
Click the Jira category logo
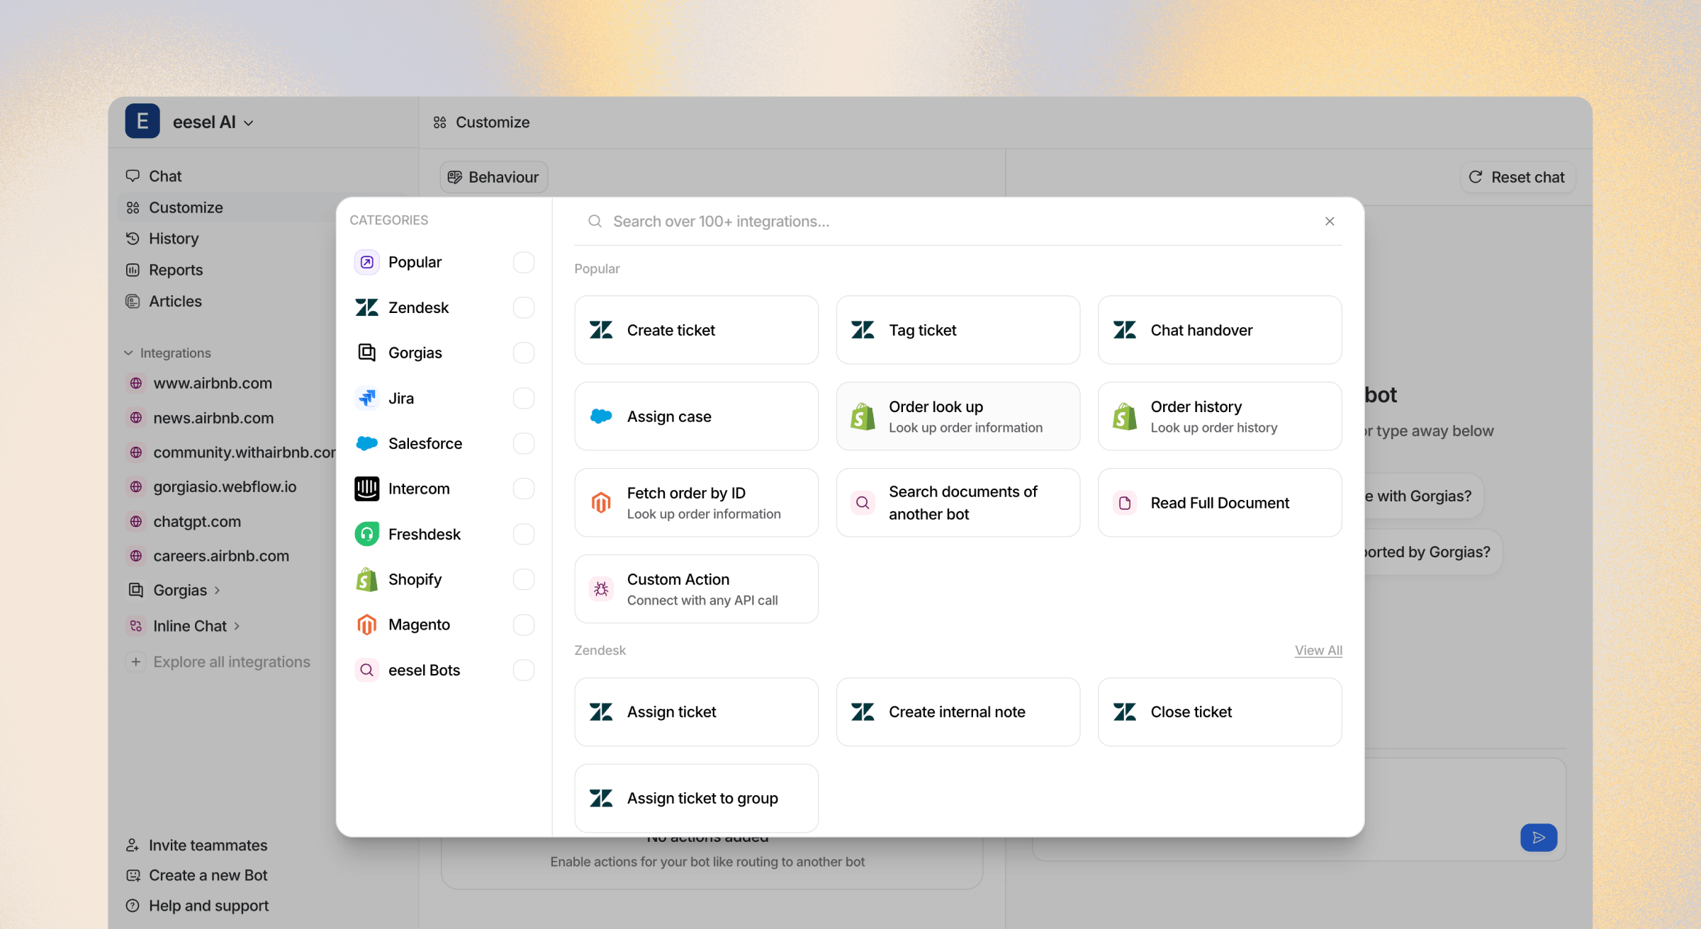click(x=366, y=398)
